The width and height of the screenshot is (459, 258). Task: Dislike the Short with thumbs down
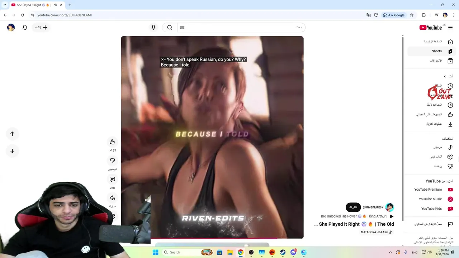tap(112, 161)
